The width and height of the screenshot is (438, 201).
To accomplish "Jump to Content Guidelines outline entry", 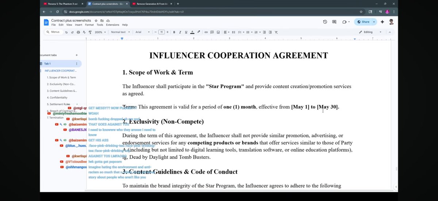I will tap(62, 91).
